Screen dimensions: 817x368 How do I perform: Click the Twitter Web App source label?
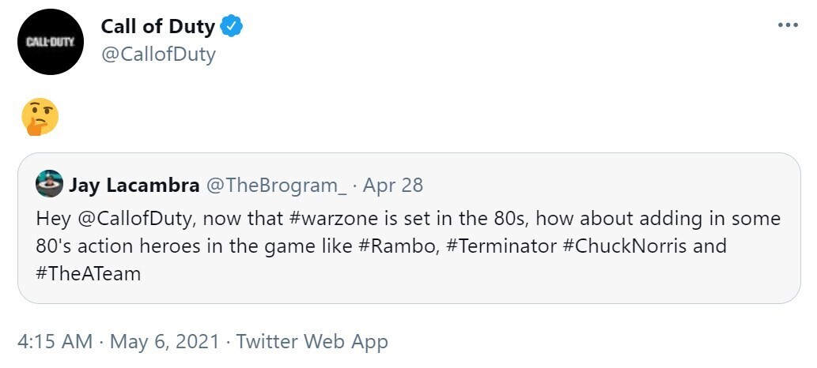point(312,342)
